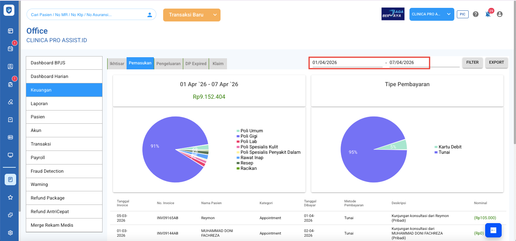516x241 pixels.
Task: Switch to the Pengeluaran tab
Action: point(168,64)
